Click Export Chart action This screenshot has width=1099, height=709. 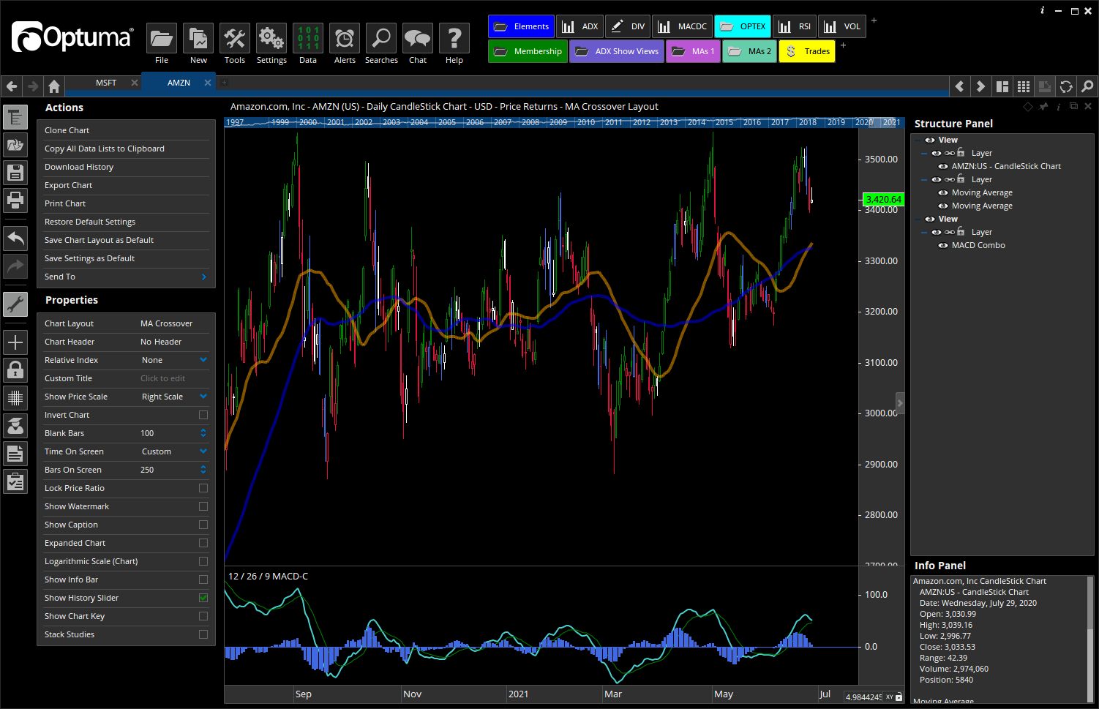tap(68, 185)
